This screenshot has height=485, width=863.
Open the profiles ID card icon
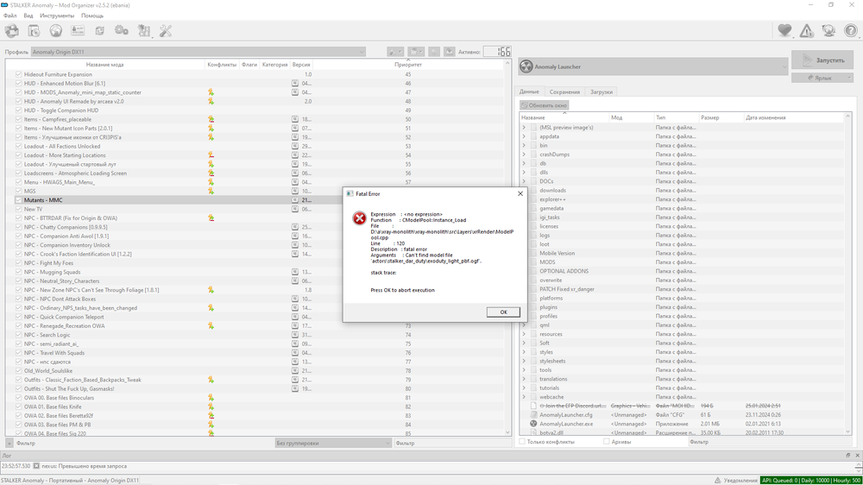point(78,31)
